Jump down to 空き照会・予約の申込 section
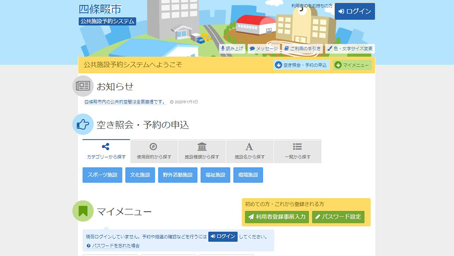This screenshot has width=454, height=256. click(x=301, y=65)
